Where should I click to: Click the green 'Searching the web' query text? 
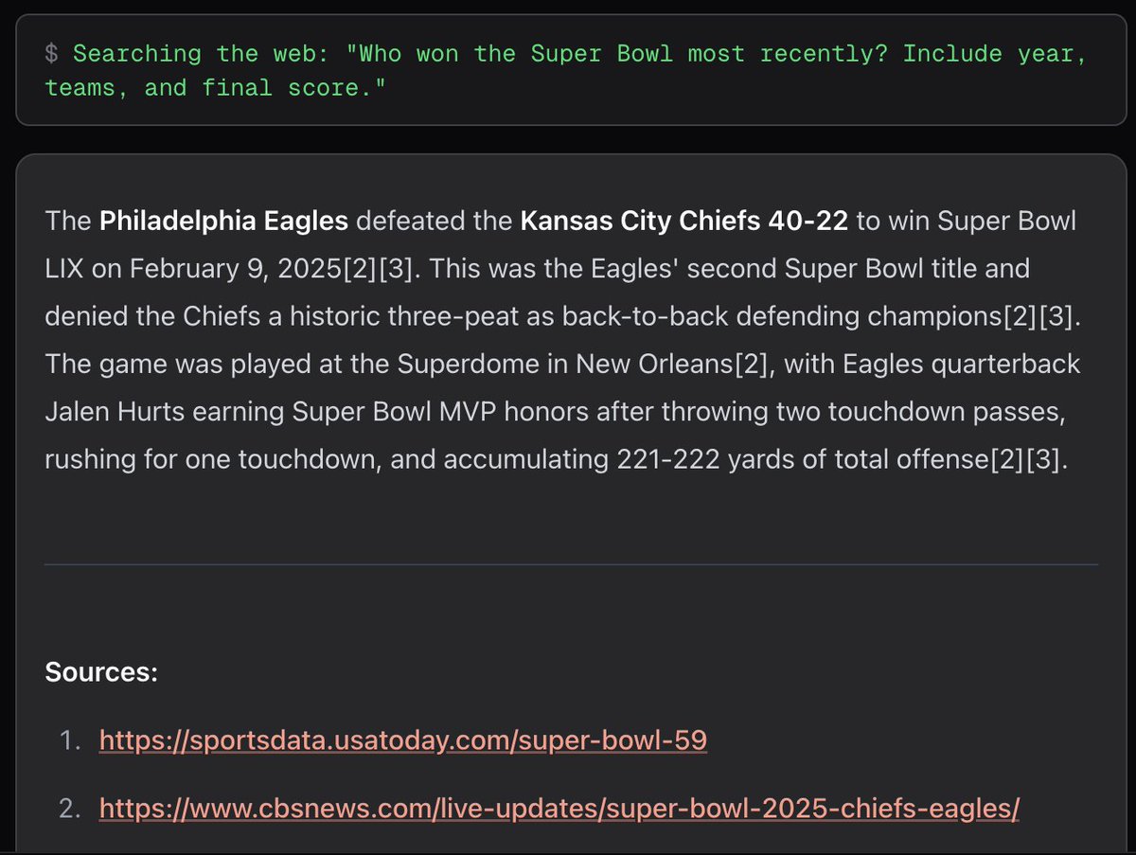564,71
